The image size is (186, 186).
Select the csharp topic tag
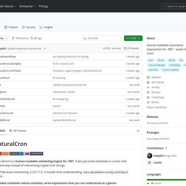point(161,60)
